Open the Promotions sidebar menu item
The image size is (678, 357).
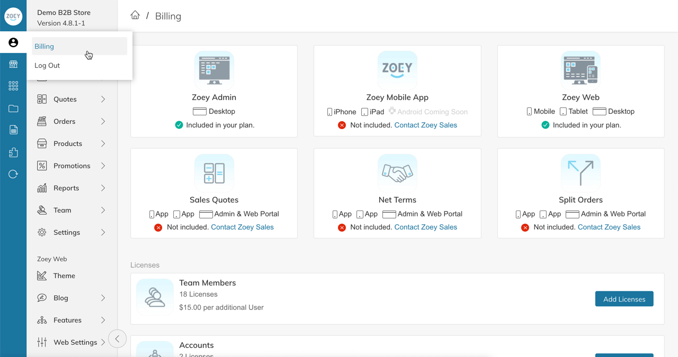point(72,166)
